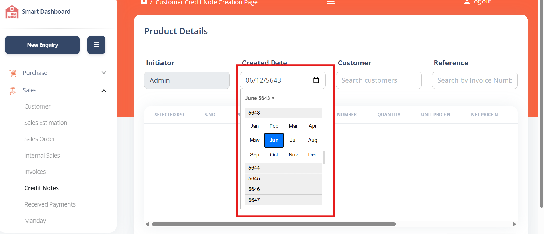Expand year 5647 in the picker list
Viewport: 544px width, 234px height.
[283, 200]
